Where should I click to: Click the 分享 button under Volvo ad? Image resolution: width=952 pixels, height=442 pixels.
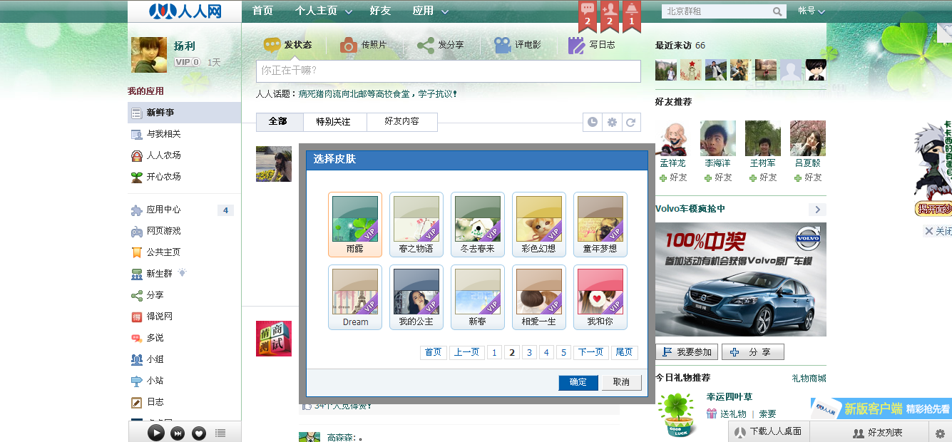coord(753,352)
